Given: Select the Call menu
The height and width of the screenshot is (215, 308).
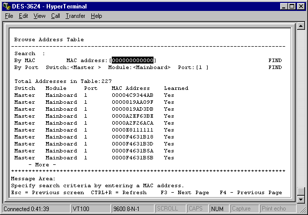Looking at the screenshot, I should click(55, 16).
